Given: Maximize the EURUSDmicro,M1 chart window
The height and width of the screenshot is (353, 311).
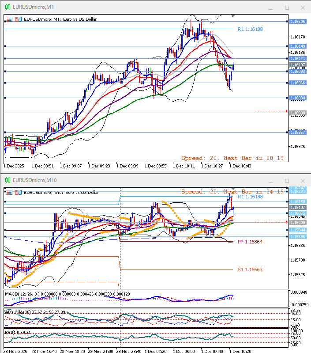Looking at the screenshot, I should [287, 8].
